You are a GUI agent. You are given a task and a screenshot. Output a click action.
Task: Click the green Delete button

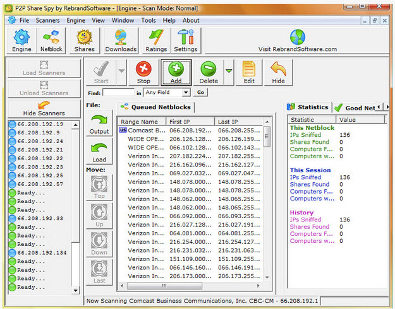[x=209, y=73]
